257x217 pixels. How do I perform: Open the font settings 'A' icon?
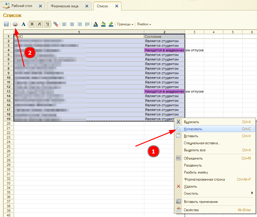click(24, 24)
